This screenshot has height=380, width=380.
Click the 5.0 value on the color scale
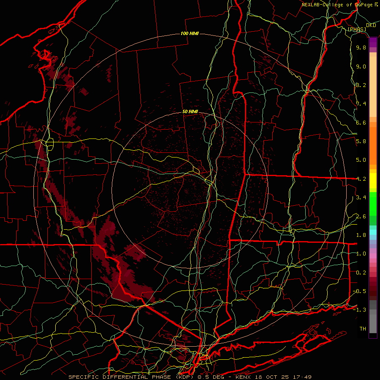361,160
